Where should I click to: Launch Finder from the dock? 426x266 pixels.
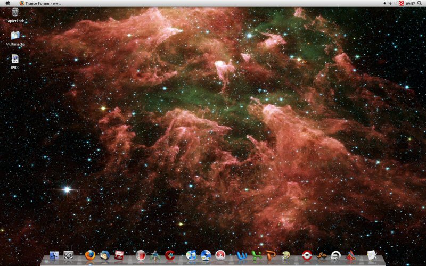pos(54,256)
